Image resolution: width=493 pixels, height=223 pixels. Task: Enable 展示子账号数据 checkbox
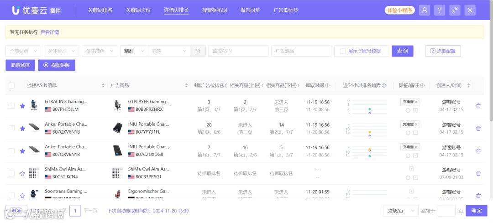[x=343, y=51]
